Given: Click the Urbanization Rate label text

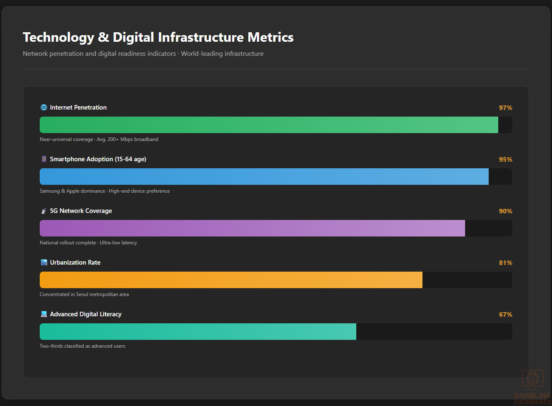Looking at the screenshot, I should 75,263.
